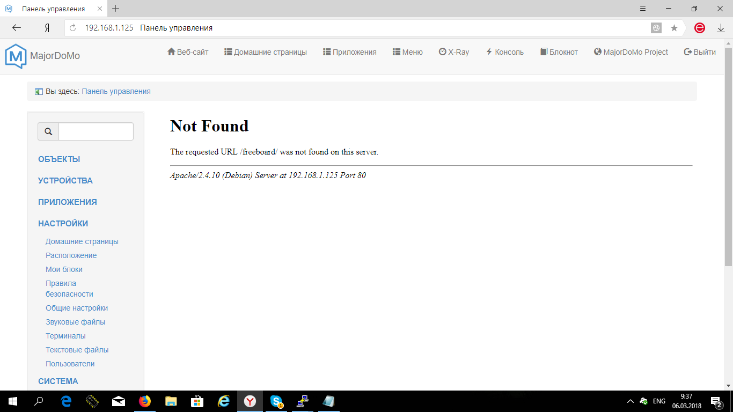Open the chip-icon app in the taskbar
Viewport: 733px width, 412px height.
(92, 401)
